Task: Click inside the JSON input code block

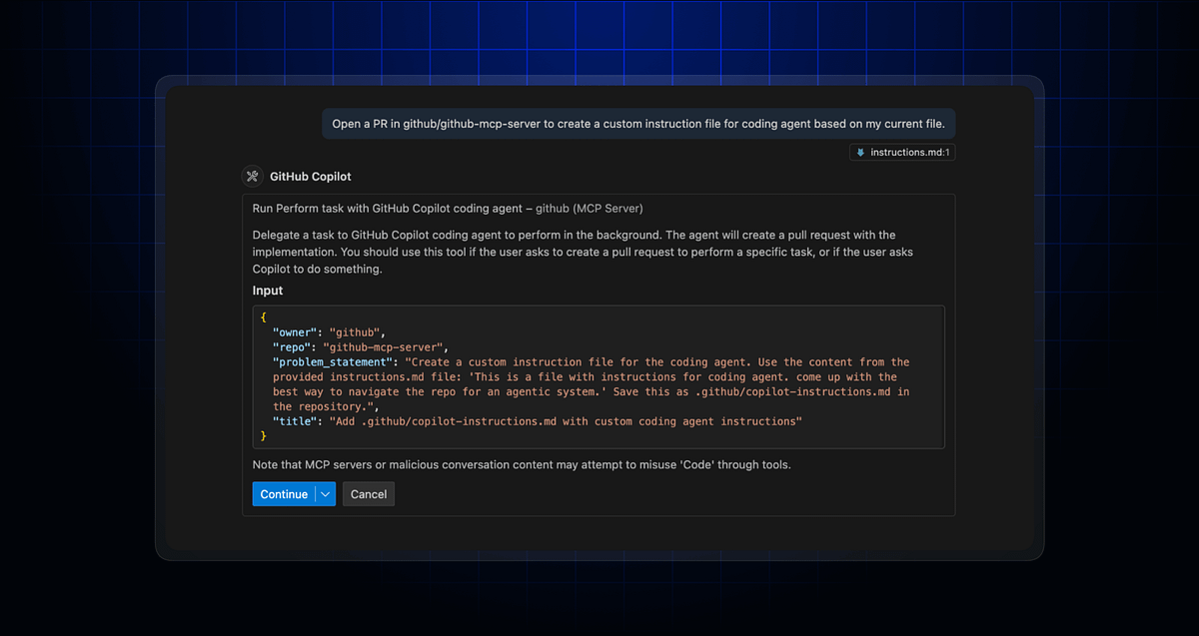Action: pos(599,376)
